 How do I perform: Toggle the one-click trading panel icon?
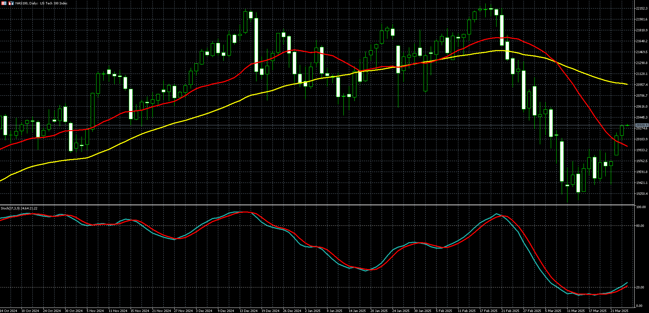pyautogui.click(x=11, y=3)
